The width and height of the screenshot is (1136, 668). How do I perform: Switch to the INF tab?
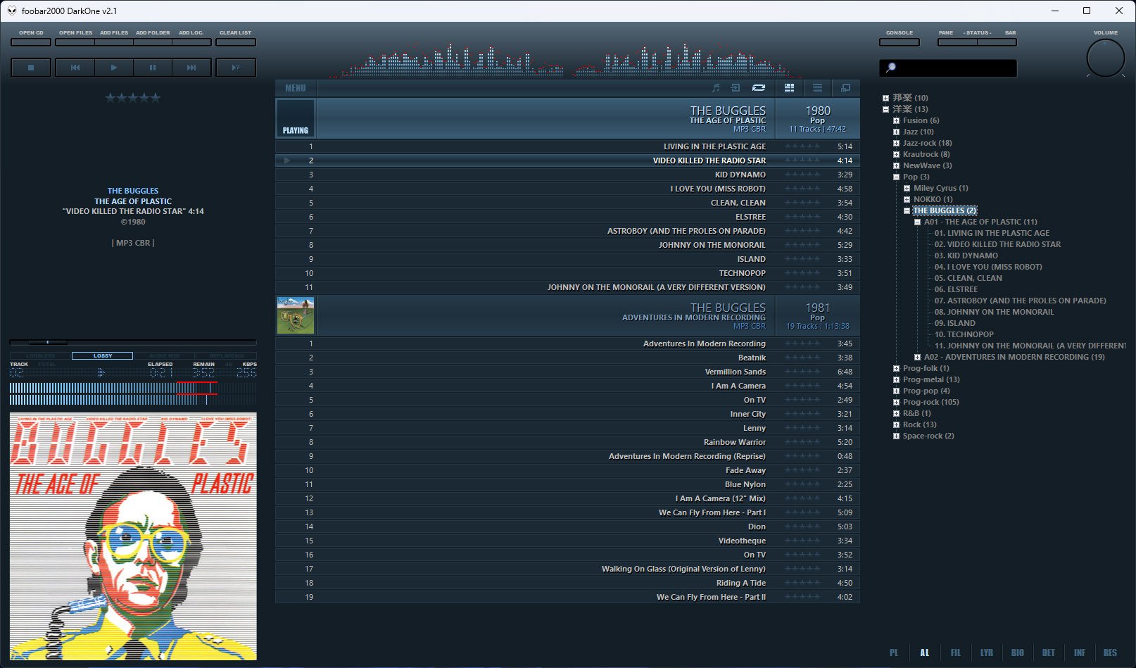click(1080, 653)
